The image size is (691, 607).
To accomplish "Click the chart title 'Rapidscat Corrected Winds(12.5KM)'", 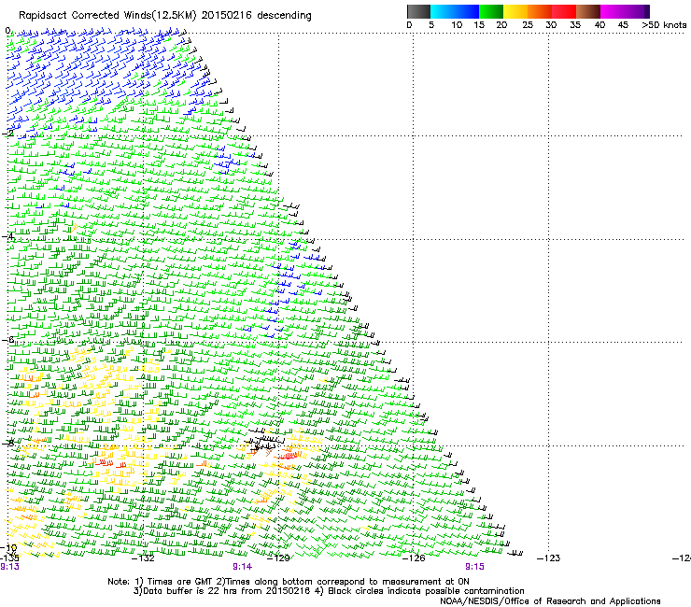I will (107, 16).
